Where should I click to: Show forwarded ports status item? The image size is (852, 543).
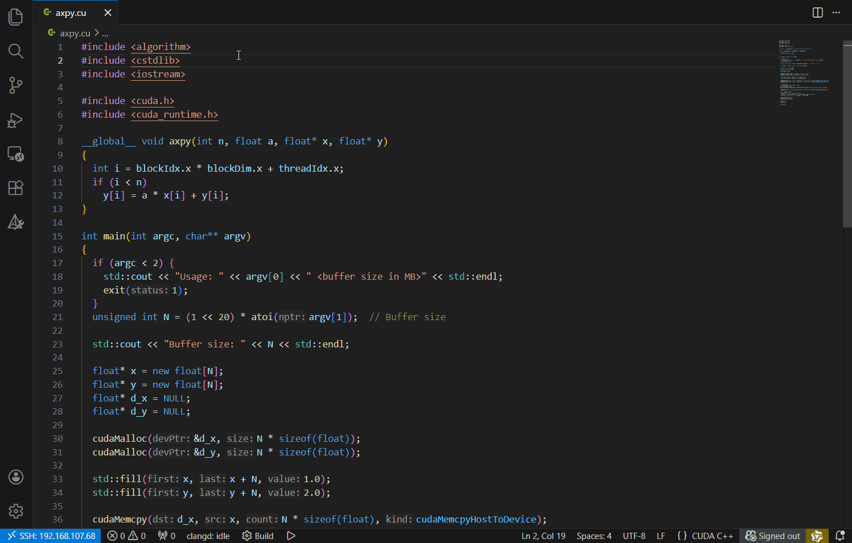pos(166,536)
